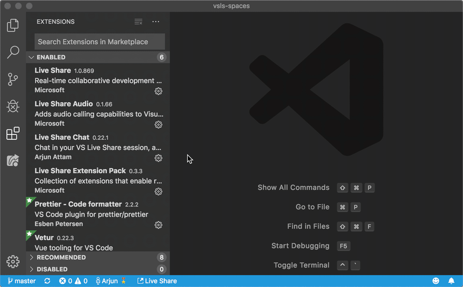463x287 pixels.
Task: Click Start Debugging label
Action: [x=300, y=245]
